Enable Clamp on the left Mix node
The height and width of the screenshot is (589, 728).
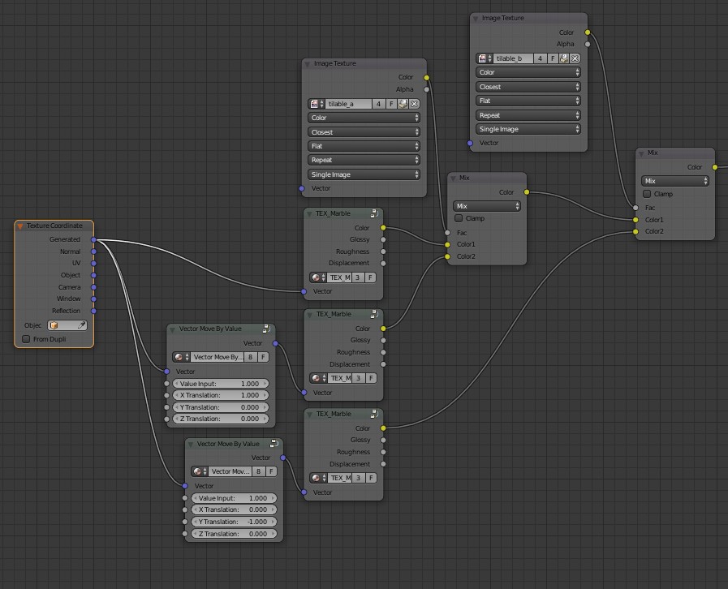point(459,218)
